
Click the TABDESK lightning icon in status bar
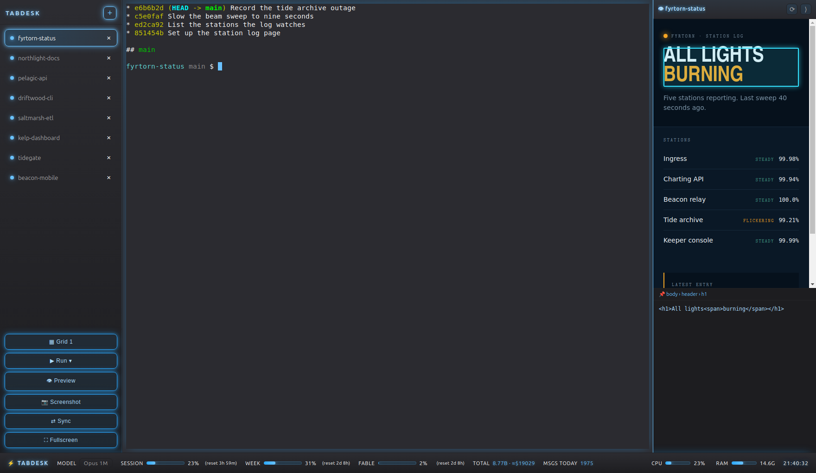click(11, 463)
